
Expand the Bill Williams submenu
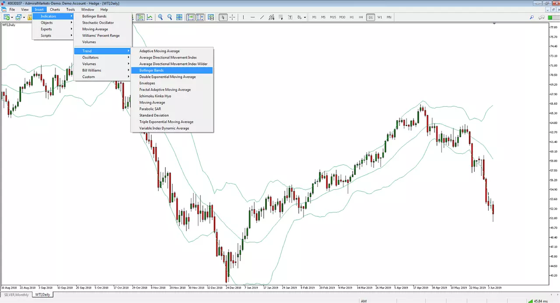coord(102,70)
